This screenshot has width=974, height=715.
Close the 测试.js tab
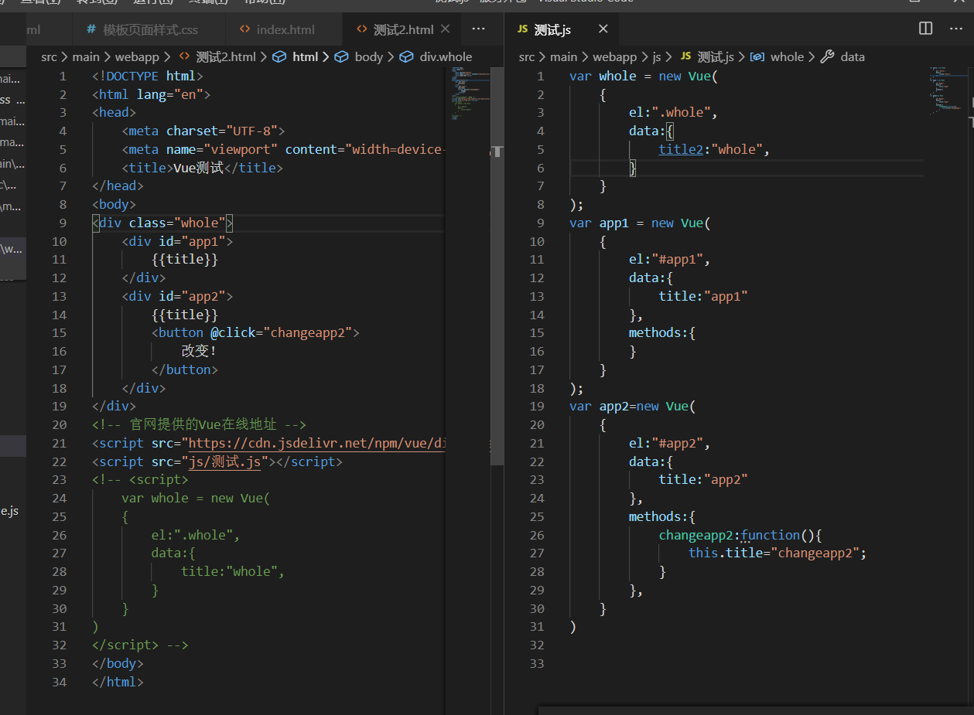[603, 29]
